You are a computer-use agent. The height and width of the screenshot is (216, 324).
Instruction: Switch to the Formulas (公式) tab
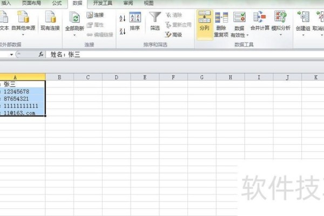[x=57, y=3]
